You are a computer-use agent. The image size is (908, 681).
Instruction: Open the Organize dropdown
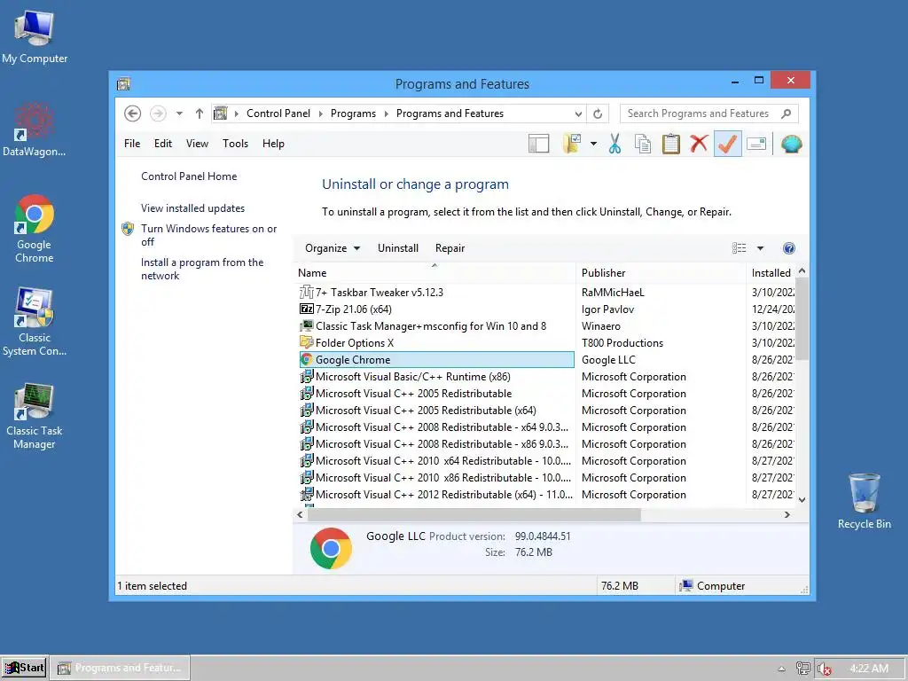point(333,248)
